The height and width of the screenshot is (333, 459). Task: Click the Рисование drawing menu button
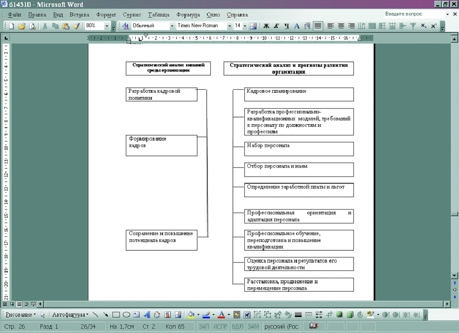click(20, 314)
